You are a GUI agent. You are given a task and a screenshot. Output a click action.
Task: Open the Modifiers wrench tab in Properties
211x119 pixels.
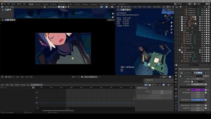(x=176, y=96)
